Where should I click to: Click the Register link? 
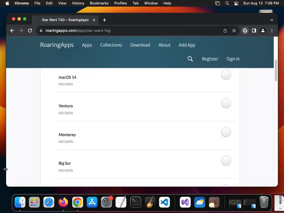pyautogui.click(x=210, y=59)
